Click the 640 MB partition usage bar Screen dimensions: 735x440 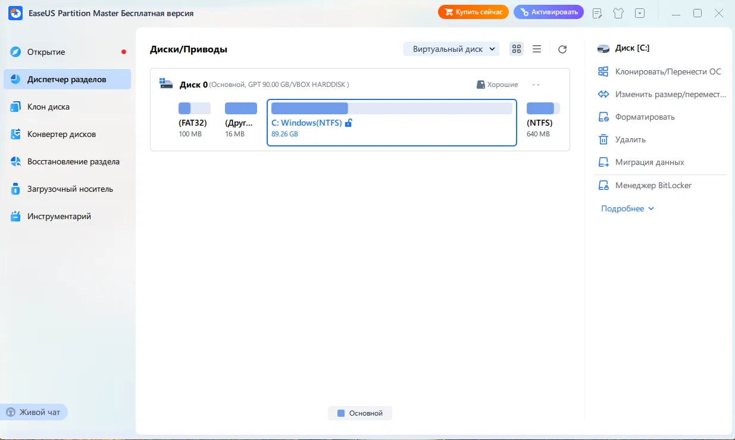[x=543, y=108]
